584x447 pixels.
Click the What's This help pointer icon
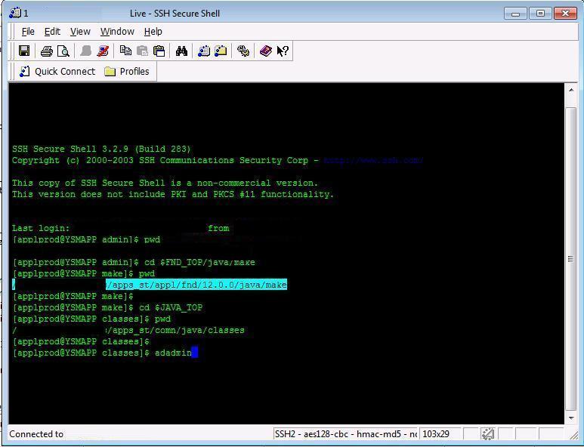(283, 51)
